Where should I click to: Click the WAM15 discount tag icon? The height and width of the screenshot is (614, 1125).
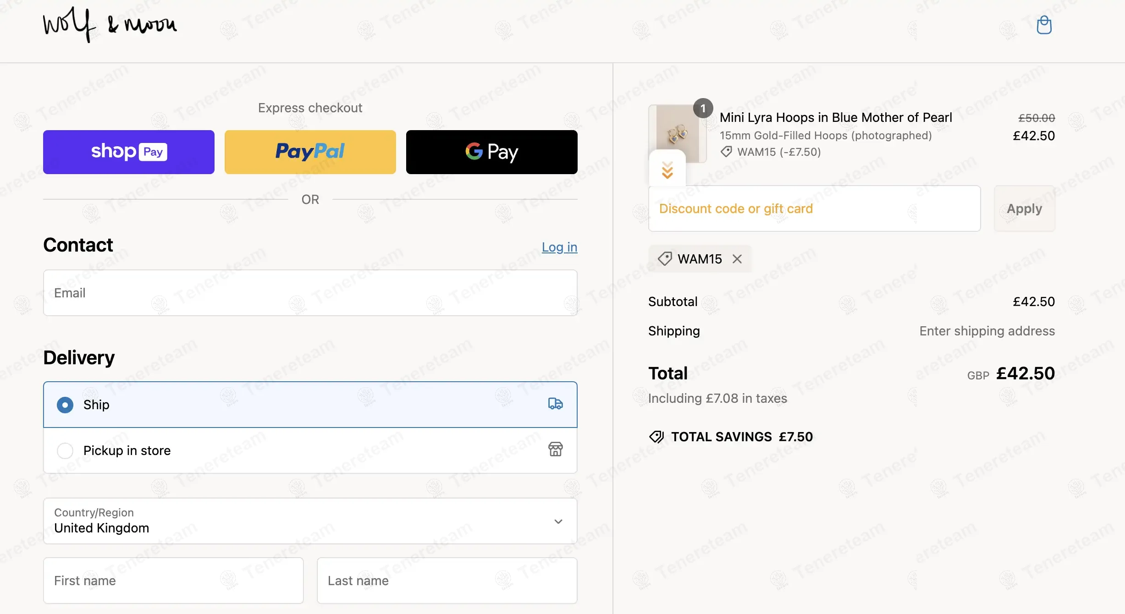(665, 259)
